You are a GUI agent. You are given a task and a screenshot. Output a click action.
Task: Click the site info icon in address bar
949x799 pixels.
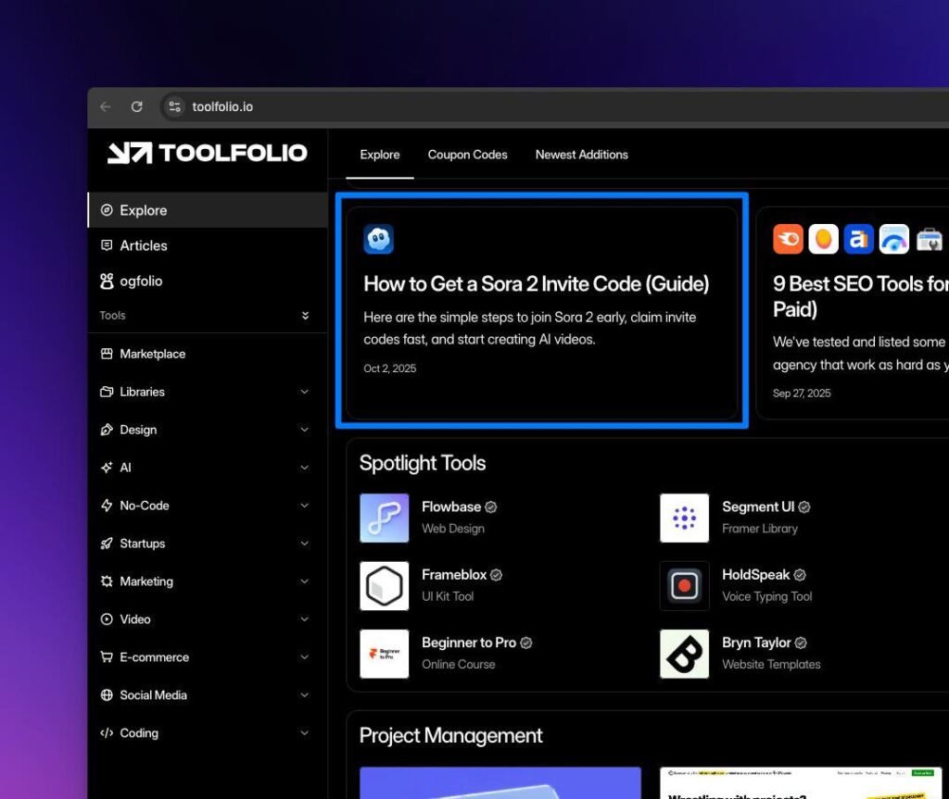tap(174, 106)
